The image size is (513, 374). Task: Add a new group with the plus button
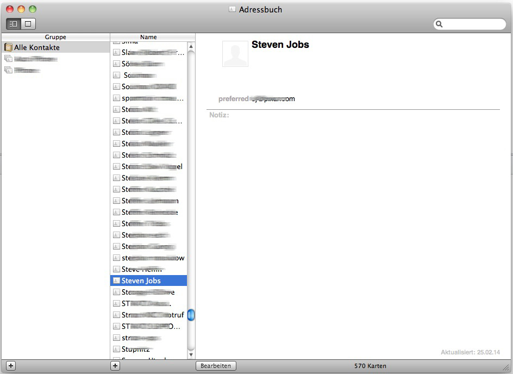tap(11, 366)
